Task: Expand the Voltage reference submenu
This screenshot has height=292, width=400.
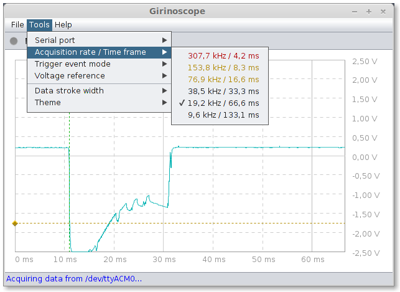Action: click(100, 75)
